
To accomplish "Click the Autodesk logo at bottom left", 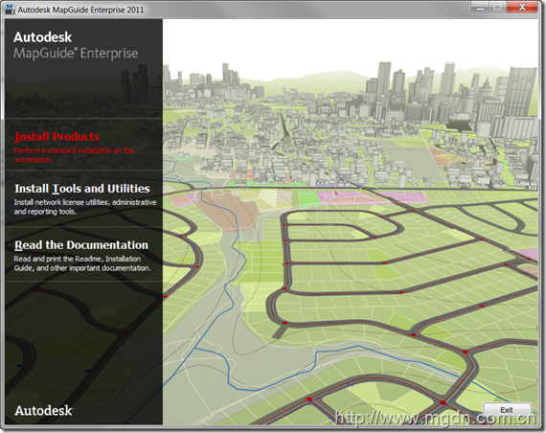I will click(x=43, y=411).
